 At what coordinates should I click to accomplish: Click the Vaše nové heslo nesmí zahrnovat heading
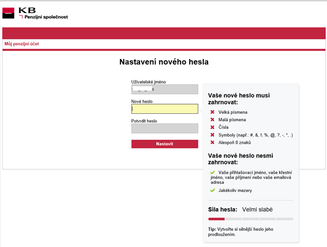pyautogui.click(x=238, y=159)
